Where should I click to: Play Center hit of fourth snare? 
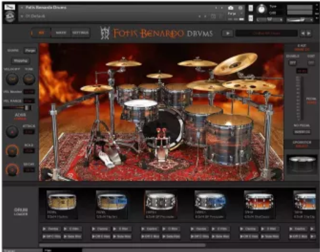(199, 229)
